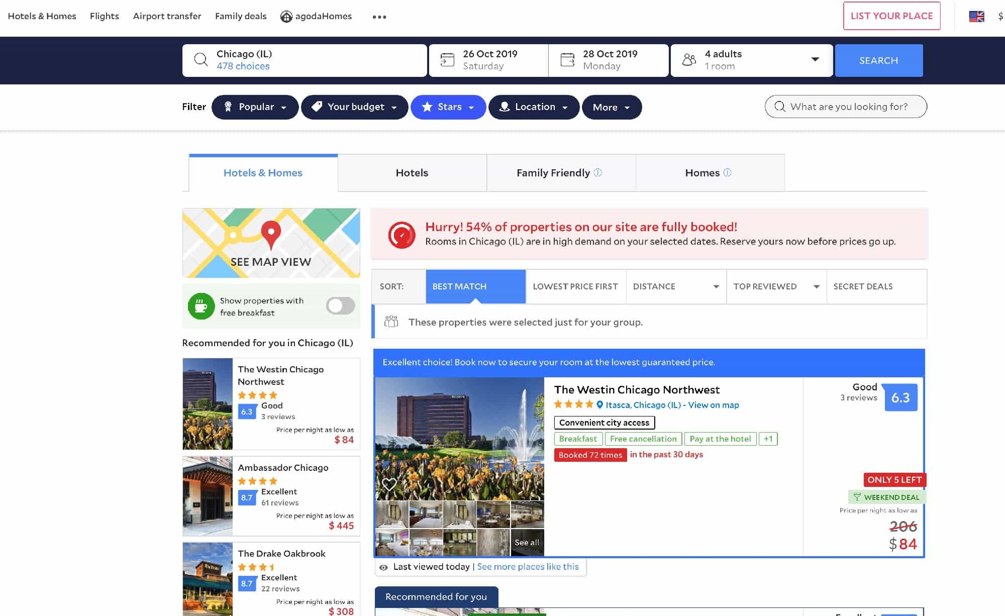Click the blue SEARCH button
Viewport: 1005px width, 616px height.
[878, 60]
